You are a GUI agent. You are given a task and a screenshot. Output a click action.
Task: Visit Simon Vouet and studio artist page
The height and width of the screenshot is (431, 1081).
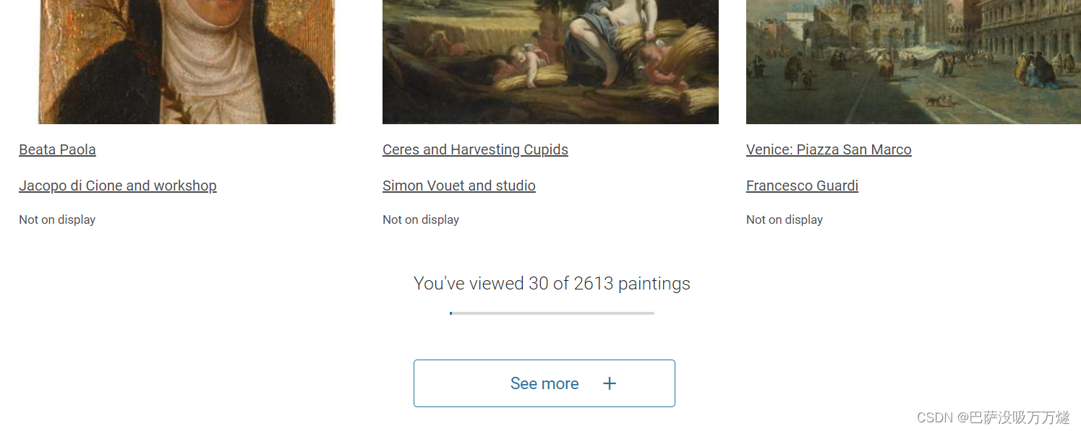tap(459, 186)
